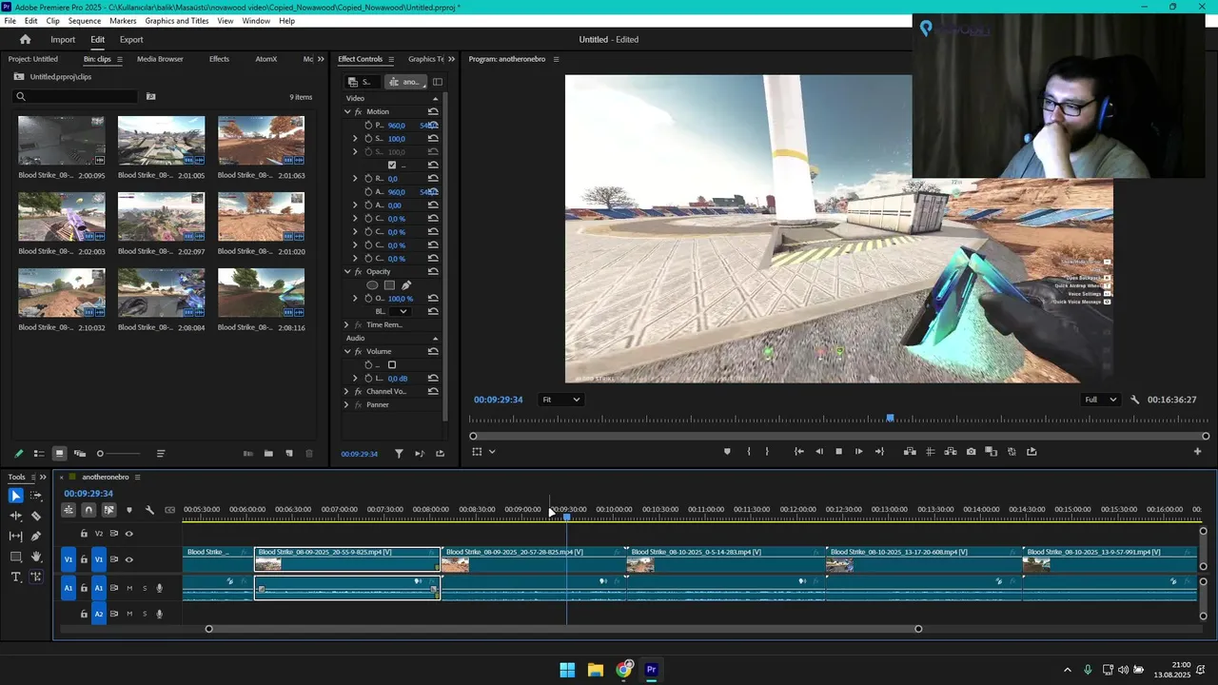Open the Graphics and Titles menu

177,21
